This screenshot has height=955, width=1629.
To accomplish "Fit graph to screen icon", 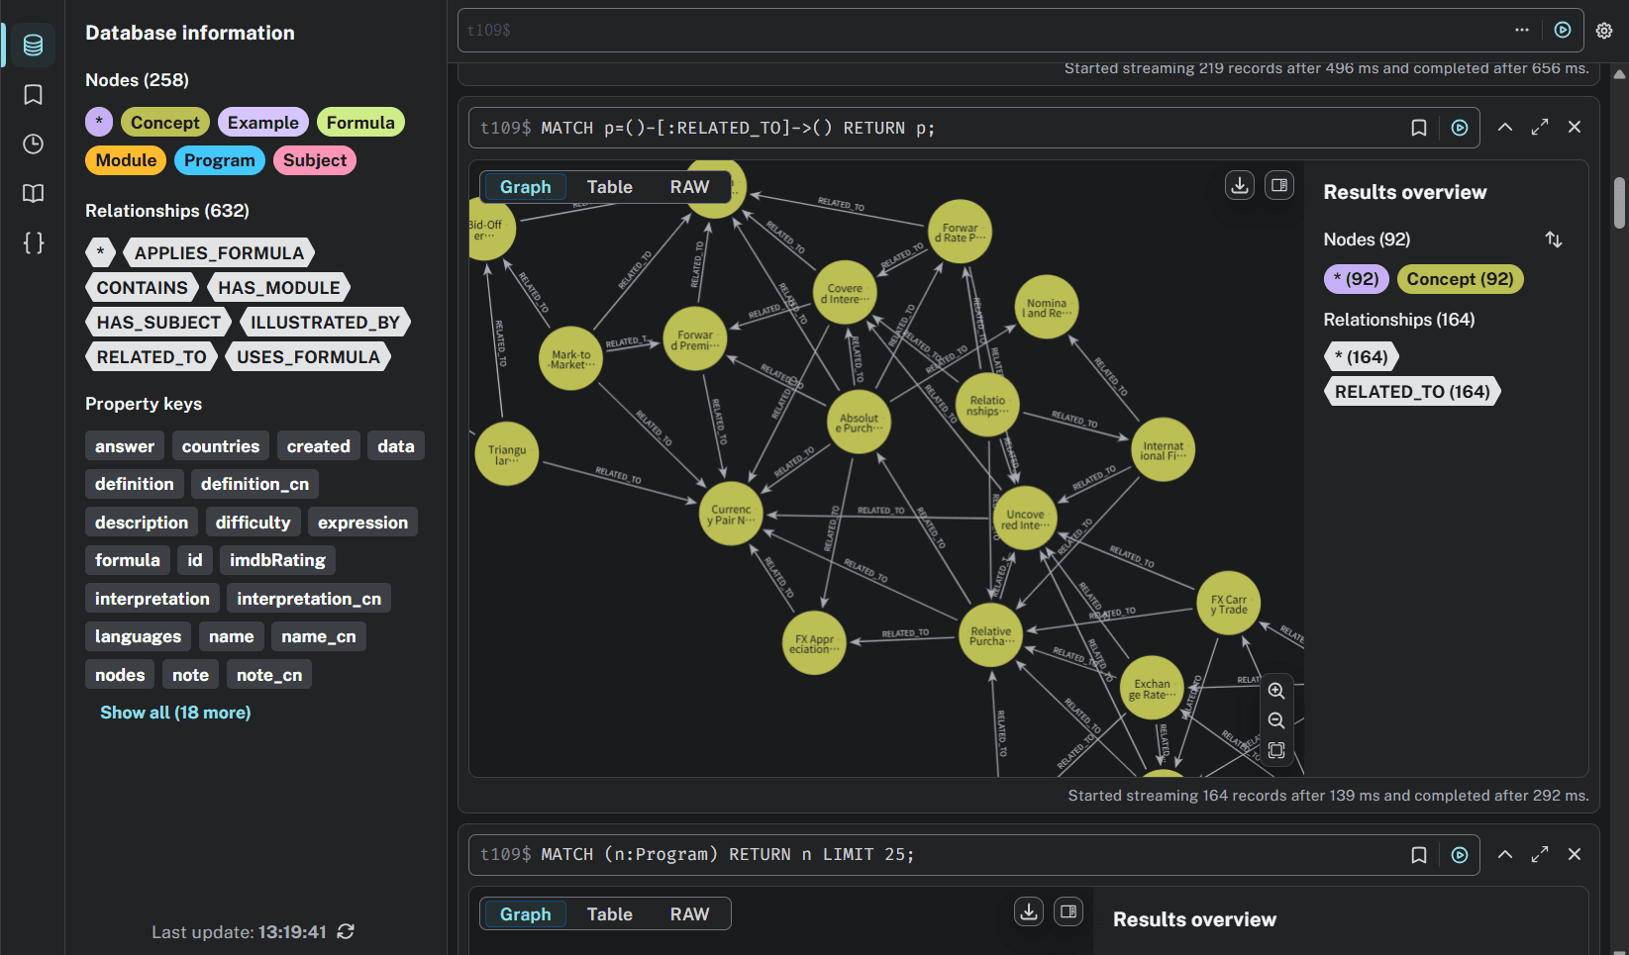I will coord(1276,751).
